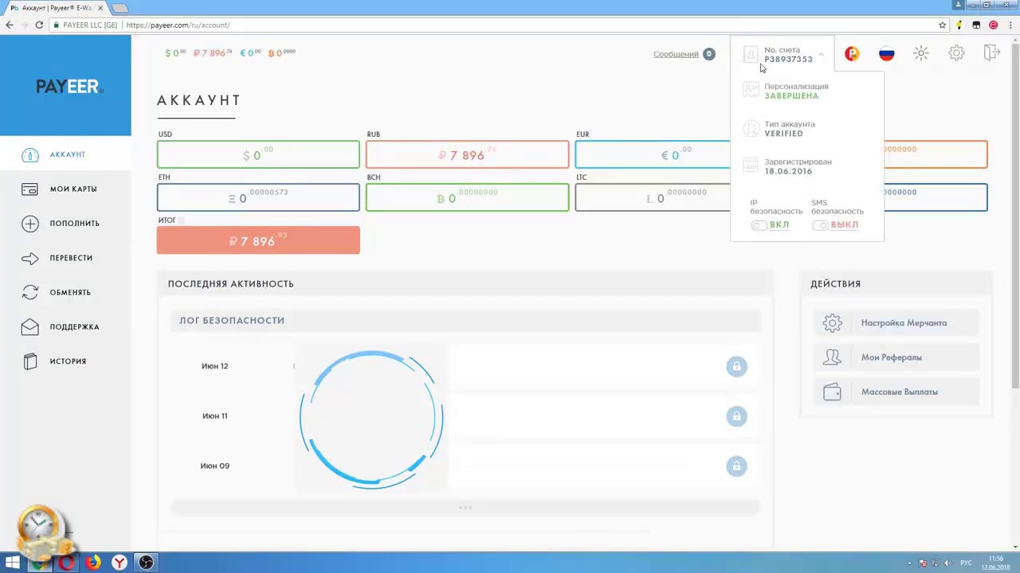The image size is (1020, 573).
Task: Reload the page with browser refresh button
Action: pyautogui.click(x=39, y=25)
